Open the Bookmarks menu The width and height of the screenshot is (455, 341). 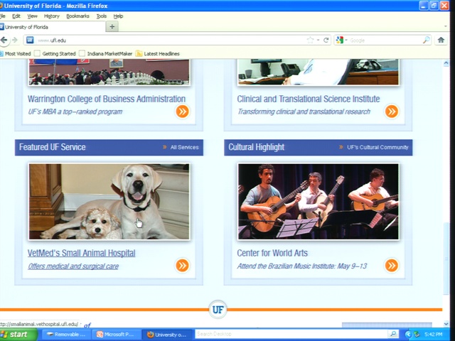(77, 16)
